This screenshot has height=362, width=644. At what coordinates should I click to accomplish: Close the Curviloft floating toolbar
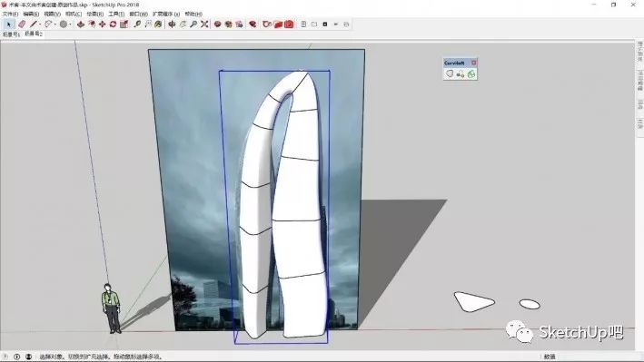473,63
